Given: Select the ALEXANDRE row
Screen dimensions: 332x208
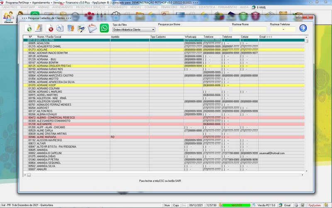Looking at the screenshot, I should [x=164, y=124].
